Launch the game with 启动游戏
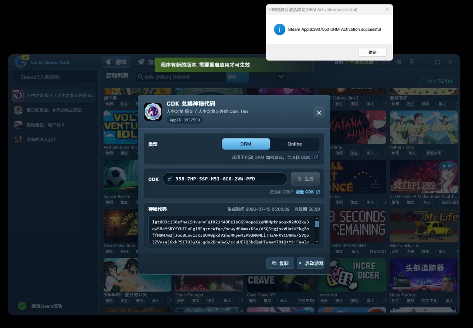 coord(310,263)
